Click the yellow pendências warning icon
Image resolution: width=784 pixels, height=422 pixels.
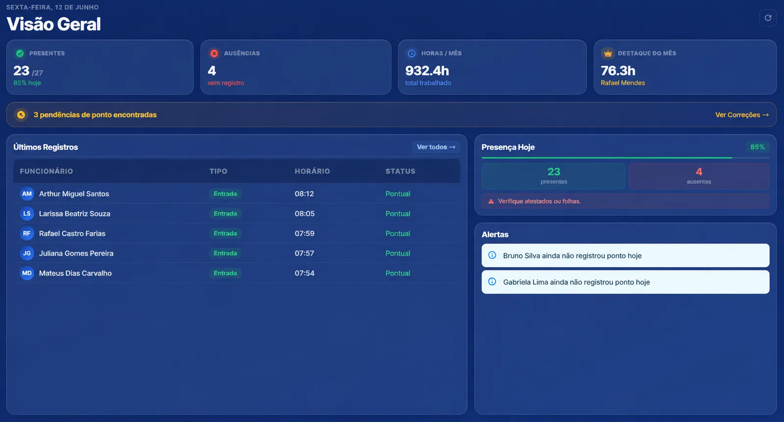click(x=21, y=114)
